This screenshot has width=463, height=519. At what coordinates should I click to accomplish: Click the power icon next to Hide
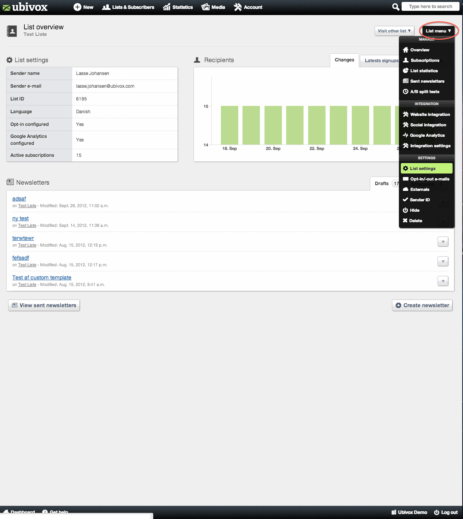[x=405, y=210]
